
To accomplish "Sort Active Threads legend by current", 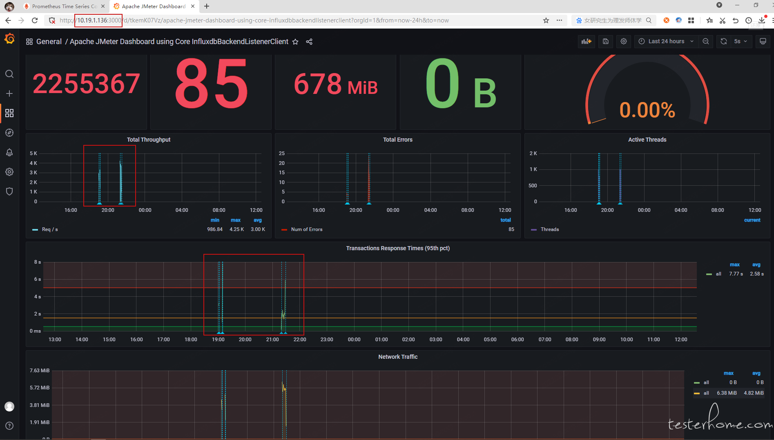I will [x=752, y=220].
